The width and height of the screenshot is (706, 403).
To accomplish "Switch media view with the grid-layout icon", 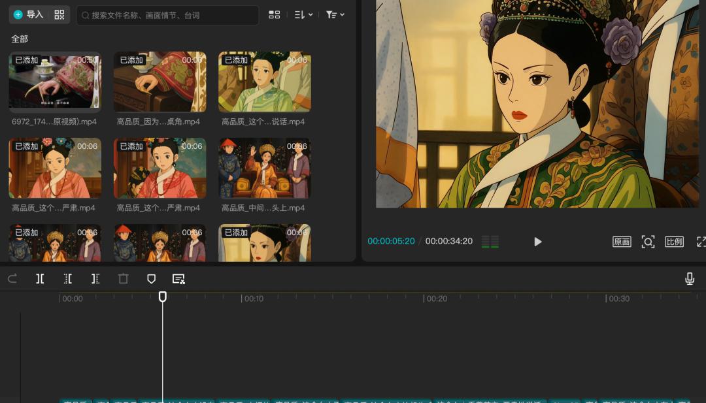I will 274,15.
